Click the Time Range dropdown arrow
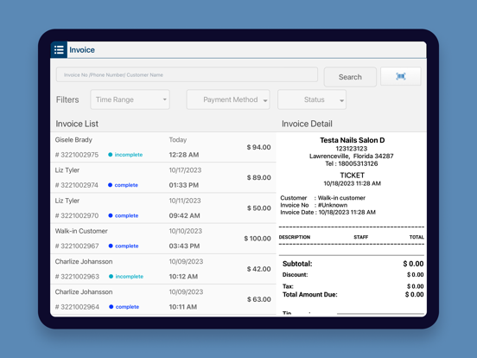477x358 pixels. coord(164,99)
